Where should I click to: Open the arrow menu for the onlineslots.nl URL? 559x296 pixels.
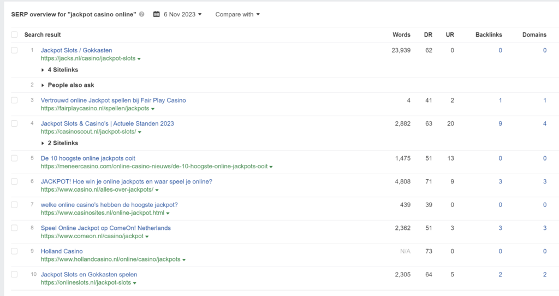click(134, 283)
